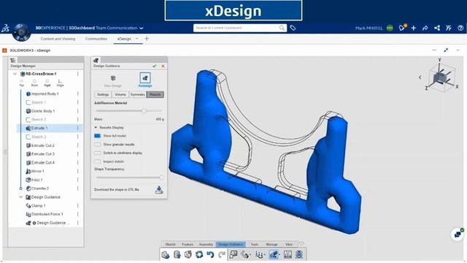Open the Volume panel tab
This screenshot has height=263, width=467.
[x=120, y=94]
